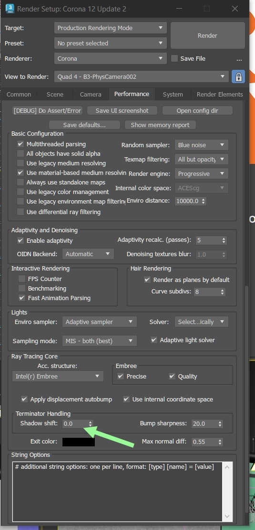The height and width of the screenshot is (530, 255).
Task: Open Sampling mode MIS dropdown
Action: 100,341
